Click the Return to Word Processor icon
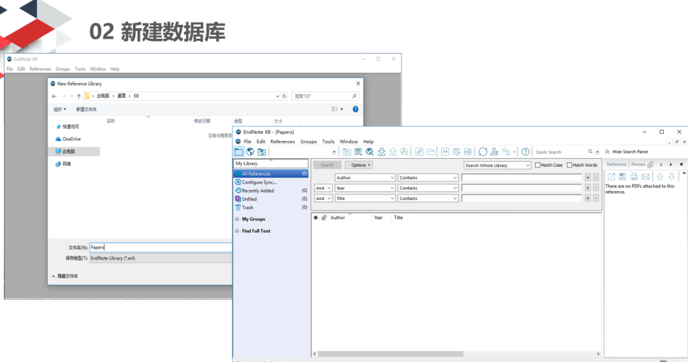The image size is (688, 362). point(468,152)
